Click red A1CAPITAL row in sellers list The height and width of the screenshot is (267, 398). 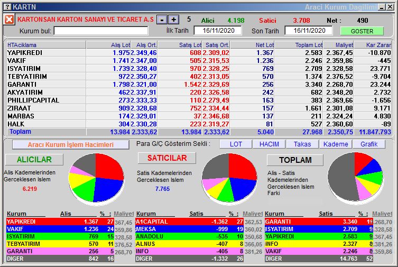pyautogui.click(x=190, y=222)
